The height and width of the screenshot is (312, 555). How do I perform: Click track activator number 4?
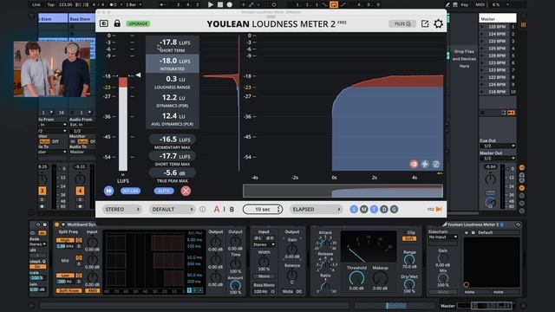tap(81, 191)
